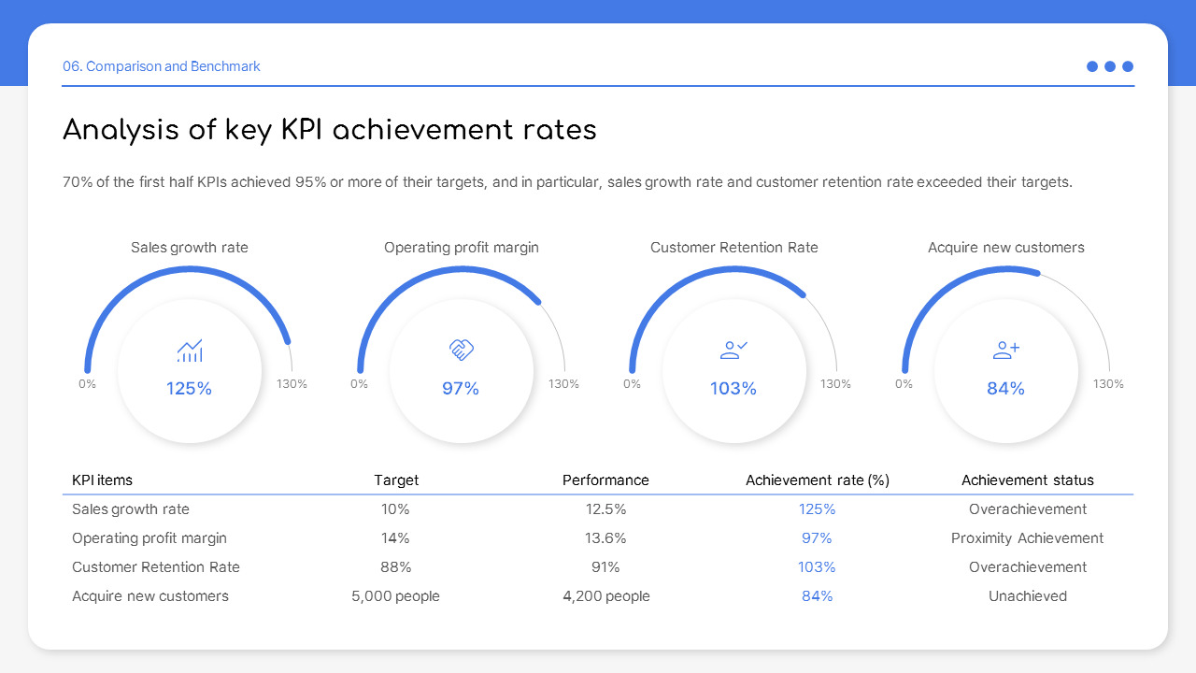Click the add-person icon for Acquire new customers
Image resolution: width=1196 pixels, height=673 pixels.
(1005, 347)
